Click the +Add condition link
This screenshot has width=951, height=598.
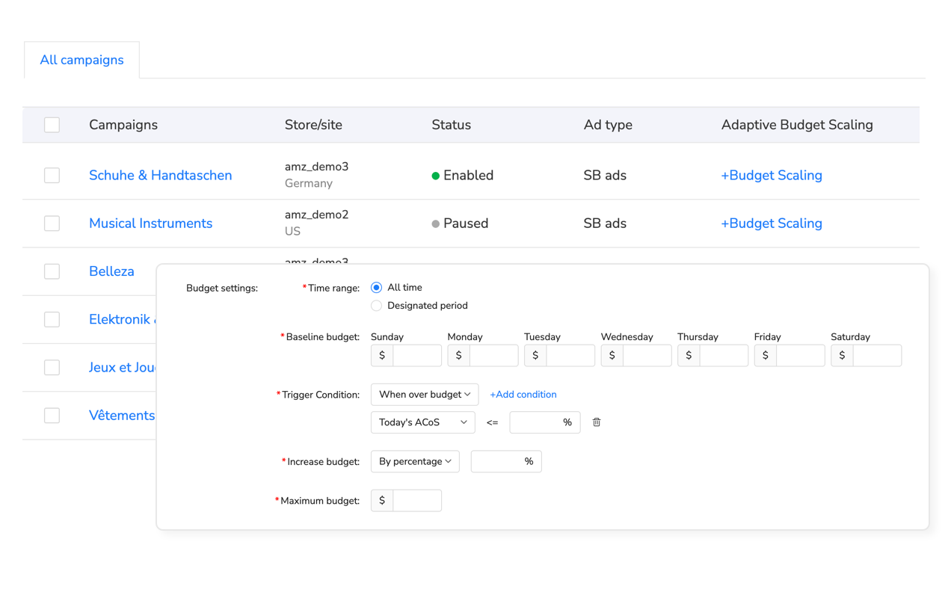pos(523,395)
